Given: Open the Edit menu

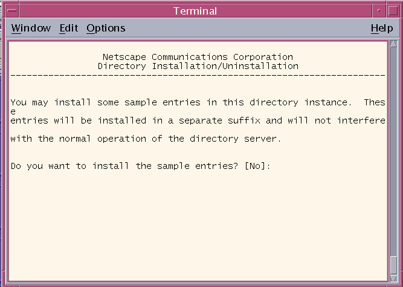Looking at the screenshot, I should pos(69,28).
